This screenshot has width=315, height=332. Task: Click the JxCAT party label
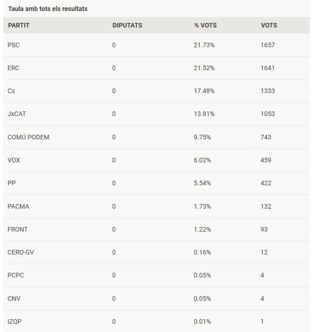tap(17, 114)
